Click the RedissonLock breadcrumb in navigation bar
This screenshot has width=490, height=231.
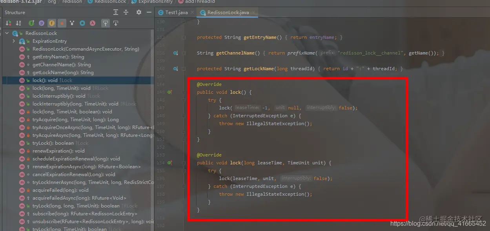107,2
